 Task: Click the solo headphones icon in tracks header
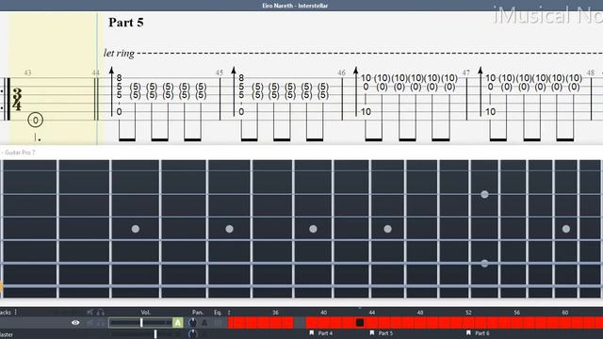pos(101,313)
